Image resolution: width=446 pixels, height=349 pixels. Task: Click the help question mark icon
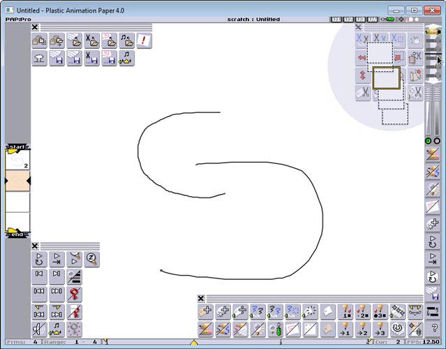(x=433, y=328)
